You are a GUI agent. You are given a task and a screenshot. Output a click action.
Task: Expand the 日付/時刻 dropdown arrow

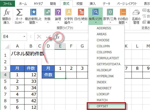(x=81, y=22)
